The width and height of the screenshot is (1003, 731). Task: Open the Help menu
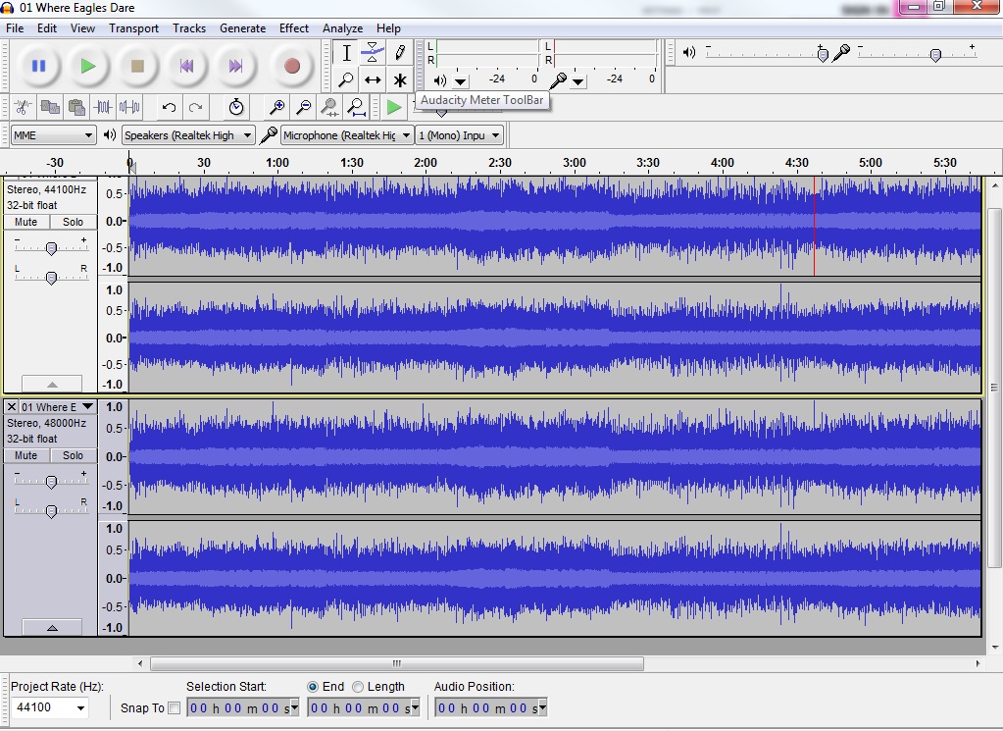pyautogui.click(x=388, y=28)
